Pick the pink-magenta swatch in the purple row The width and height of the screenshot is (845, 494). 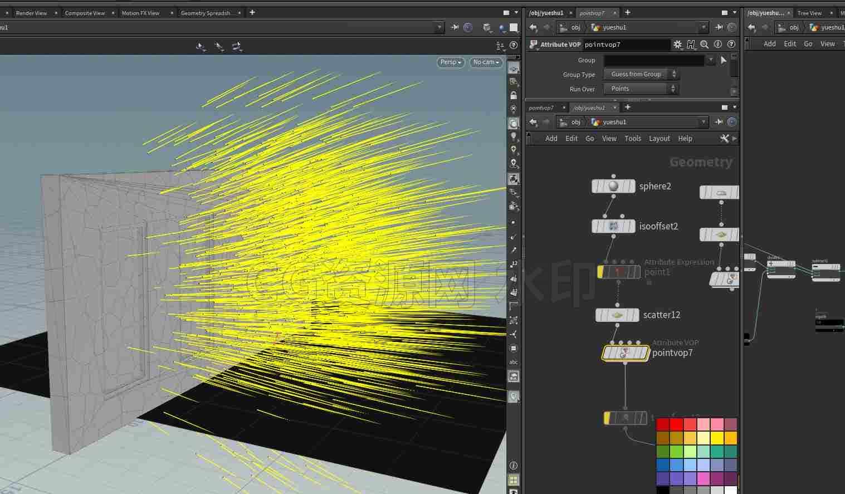click(x=704, y=478)
